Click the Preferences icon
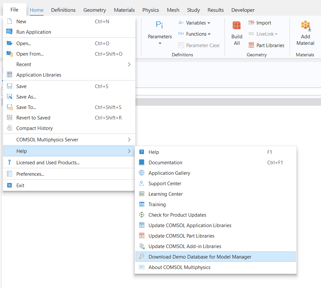 (9, 174)
